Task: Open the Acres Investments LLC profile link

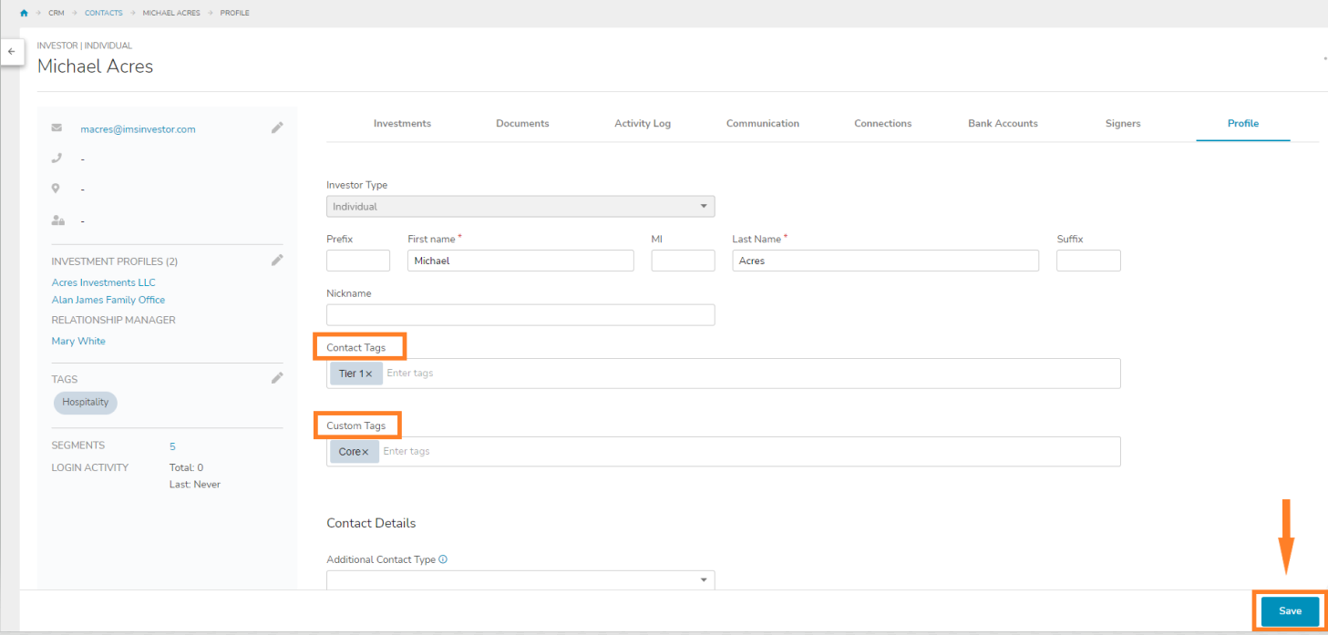Action: tap(103, 282)
